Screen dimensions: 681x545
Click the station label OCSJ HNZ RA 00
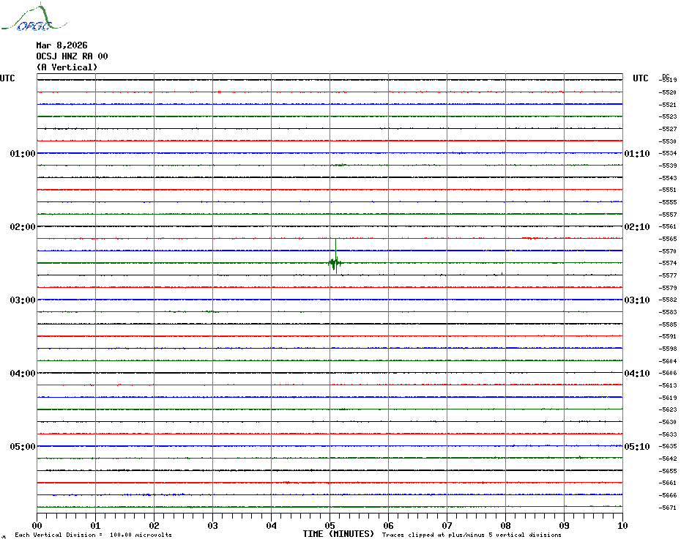[x=72, y=56]
